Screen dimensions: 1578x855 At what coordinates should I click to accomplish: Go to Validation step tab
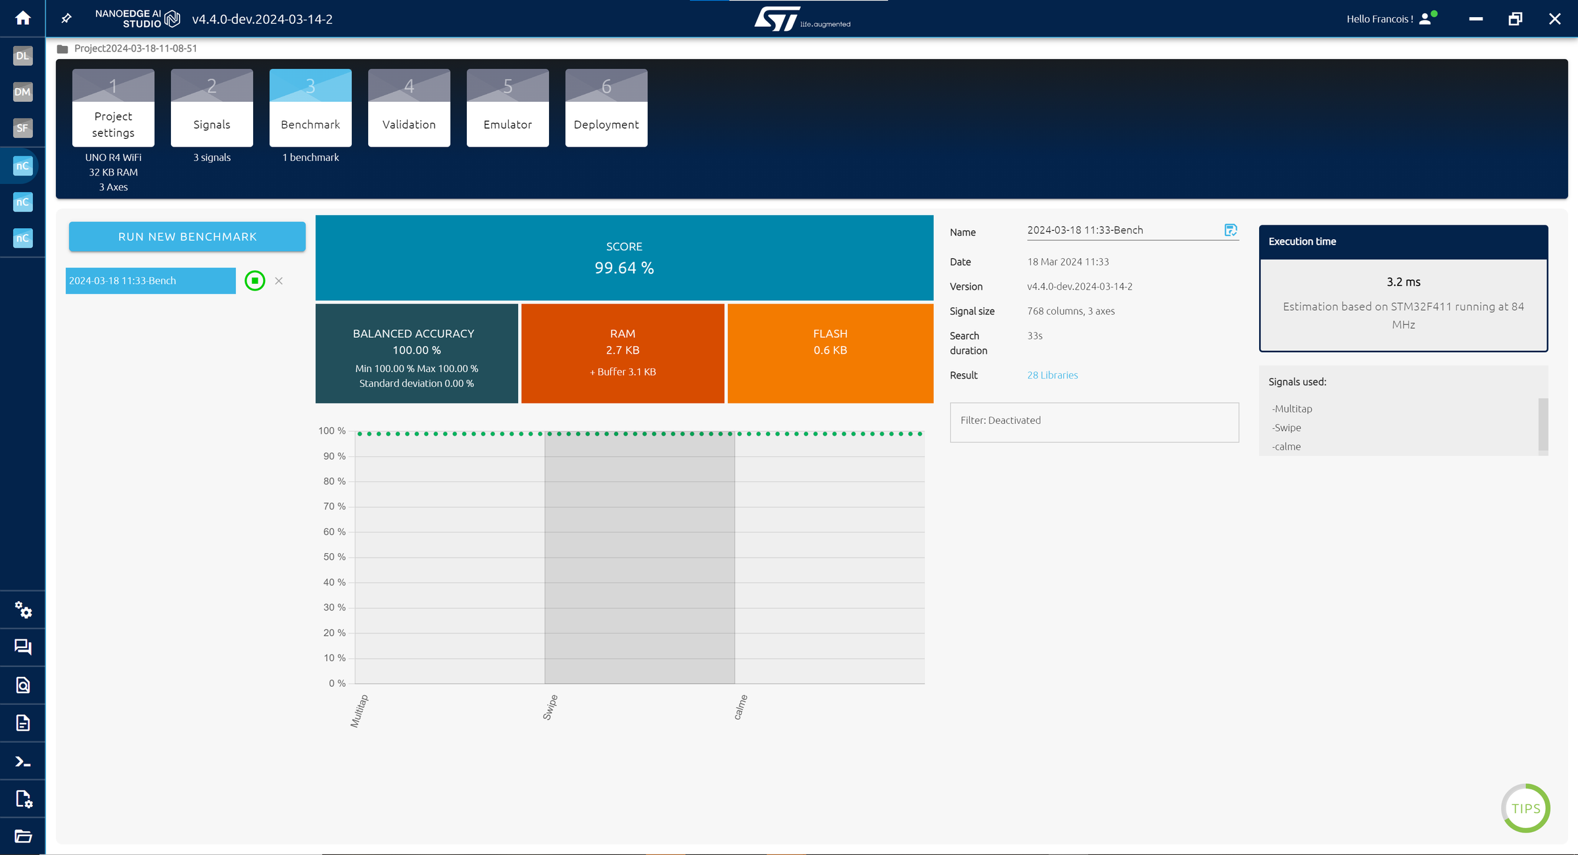click(409, 108)
